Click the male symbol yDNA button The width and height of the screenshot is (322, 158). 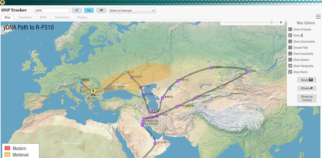(x=77, y=10)
